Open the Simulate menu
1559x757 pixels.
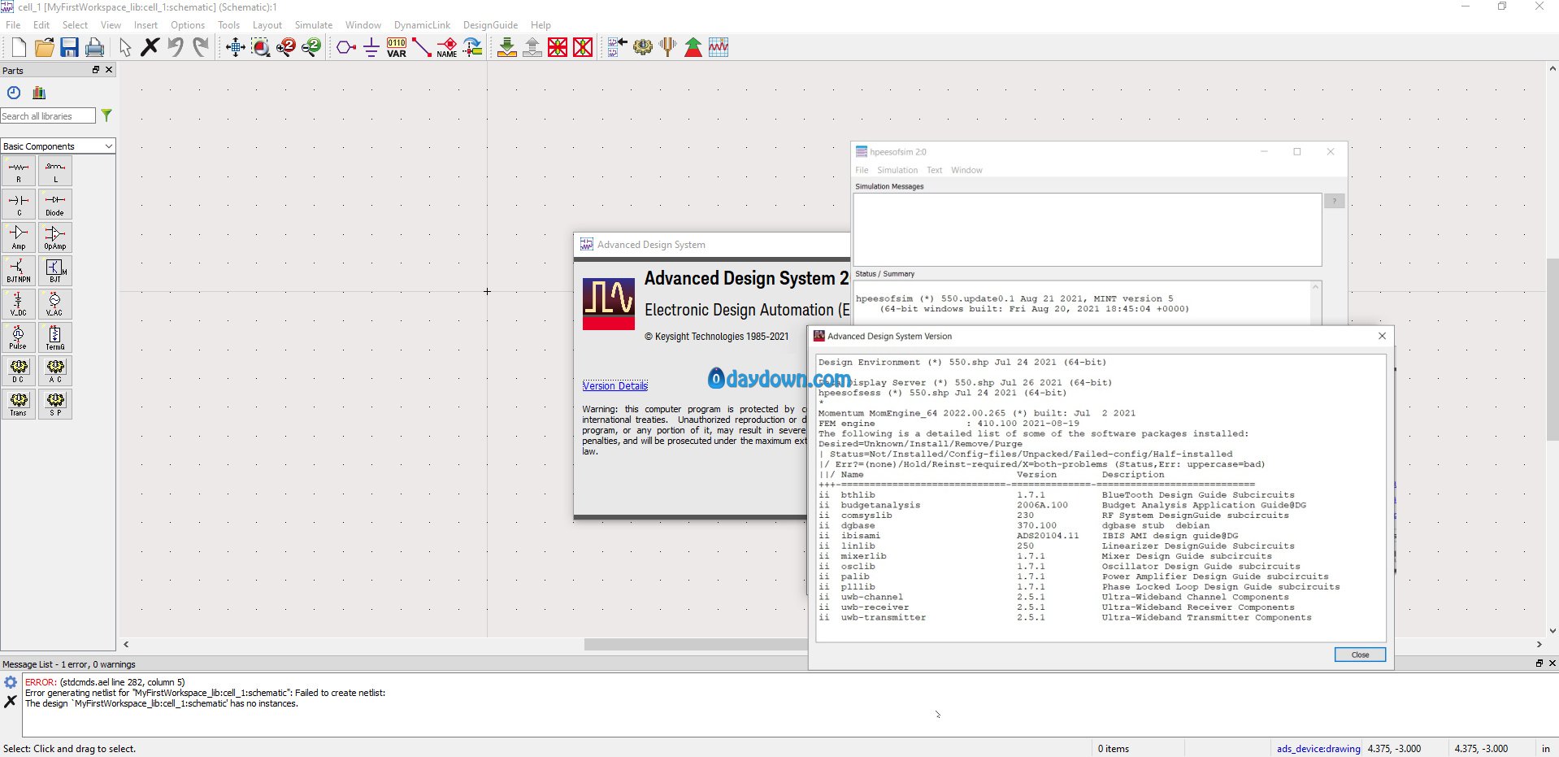pyautogui.click(x=314, y=25)
